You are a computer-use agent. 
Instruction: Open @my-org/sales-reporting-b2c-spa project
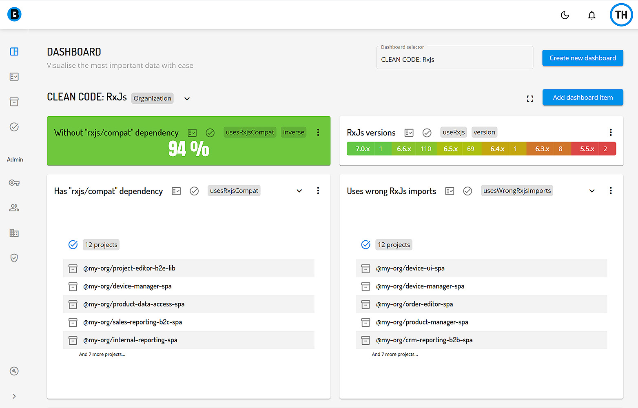pyautogui.click(x=188, y=322)
